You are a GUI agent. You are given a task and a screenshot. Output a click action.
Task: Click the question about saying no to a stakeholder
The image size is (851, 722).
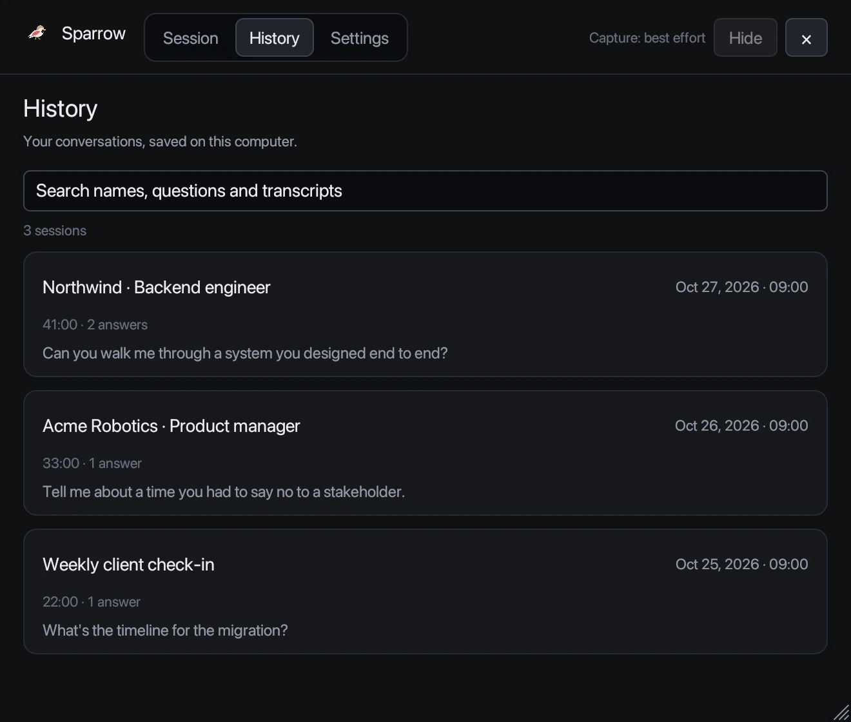[x=224, y=492]
